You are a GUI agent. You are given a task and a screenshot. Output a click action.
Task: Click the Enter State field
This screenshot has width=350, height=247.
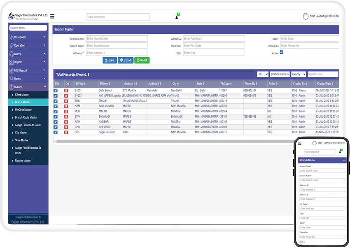pyautogui.click(x=310, y=39)
